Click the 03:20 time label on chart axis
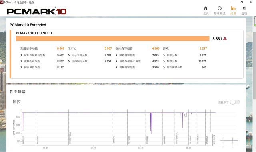Viewport: 256px width, 152px height. (x=46, y=148)
